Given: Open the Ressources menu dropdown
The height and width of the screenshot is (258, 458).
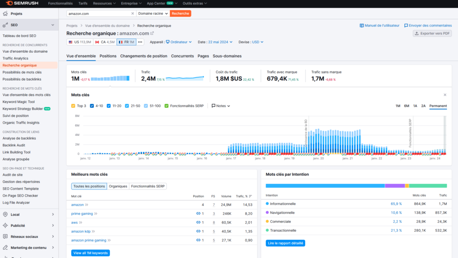Looking at the screenshot, I should (104, 4).
